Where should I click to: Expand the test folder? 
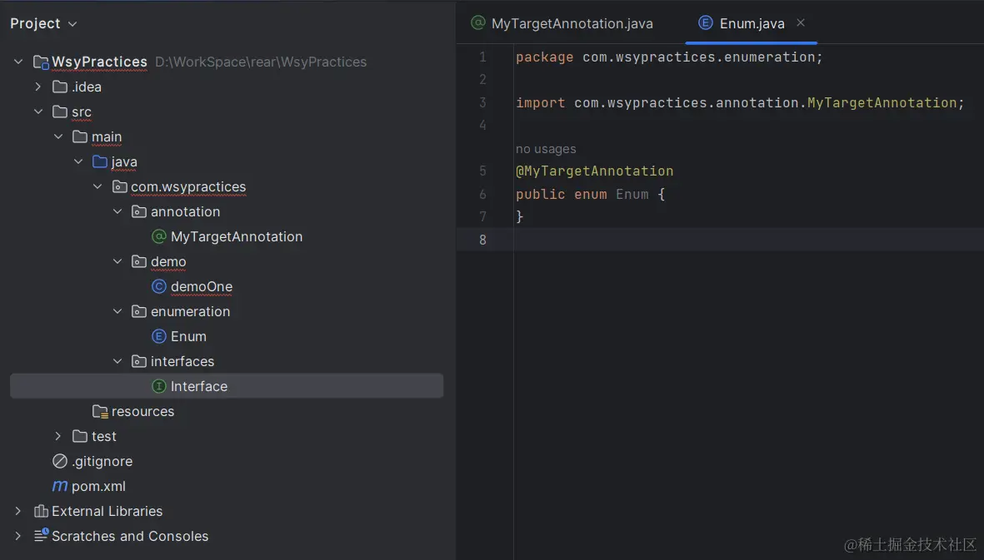[57, 436]
